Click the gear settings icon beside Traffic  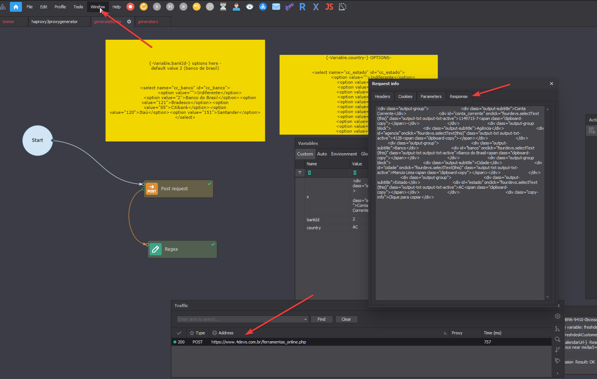pyautogui.click(x=557, y=316)
